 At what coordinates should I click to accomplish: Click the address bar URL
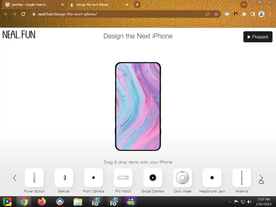coord(68,14)
